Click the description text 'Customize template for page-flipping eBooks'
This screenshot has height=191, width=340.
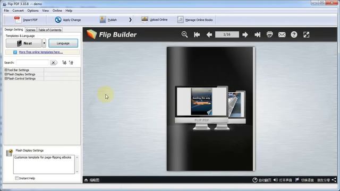42,158
